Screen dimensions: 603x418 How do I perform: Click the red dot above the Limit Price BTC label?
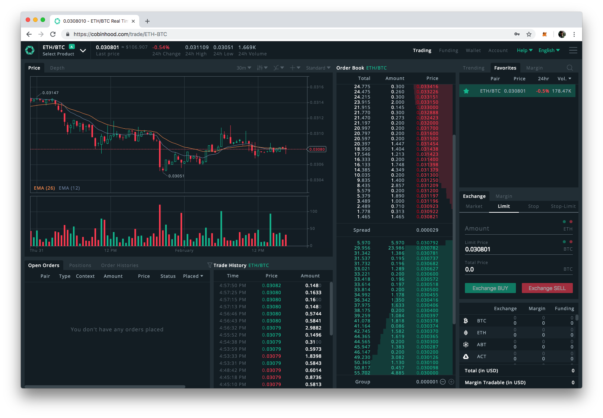571,242
